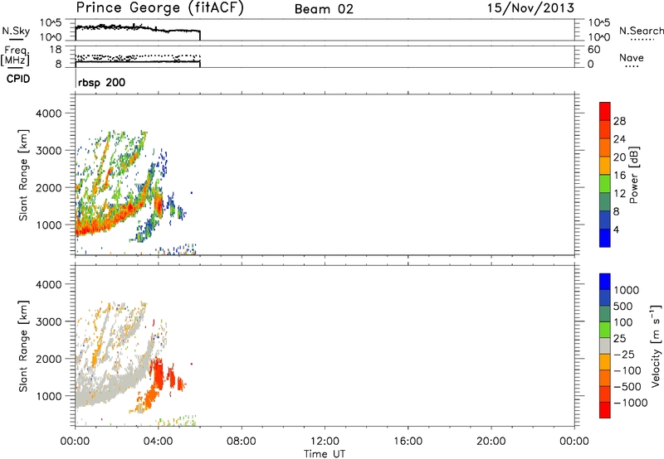Click the power color bar red segment

point(605,111)
